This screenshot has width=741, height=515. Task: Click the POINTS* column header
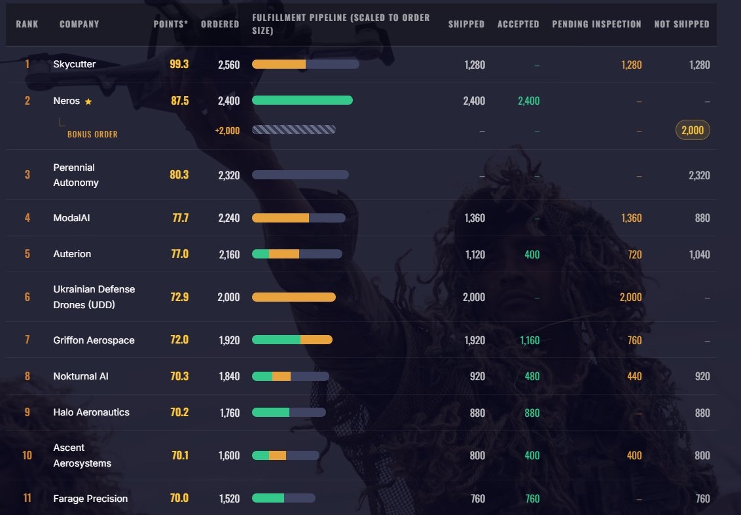click(171, 24)
